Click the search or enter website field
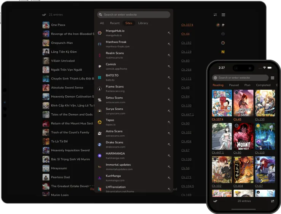This screenshot has height=214, width=281. point(133,14)
